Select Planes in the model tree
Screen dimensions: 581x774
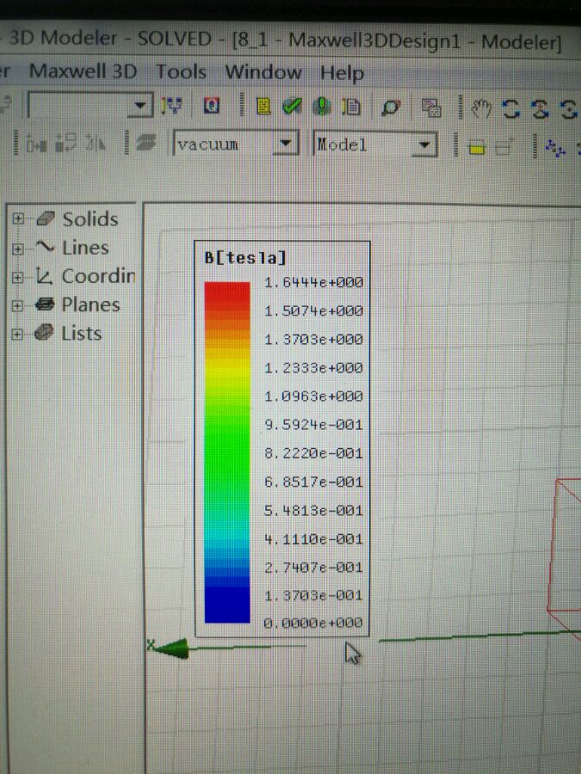(x=90, y=305)
